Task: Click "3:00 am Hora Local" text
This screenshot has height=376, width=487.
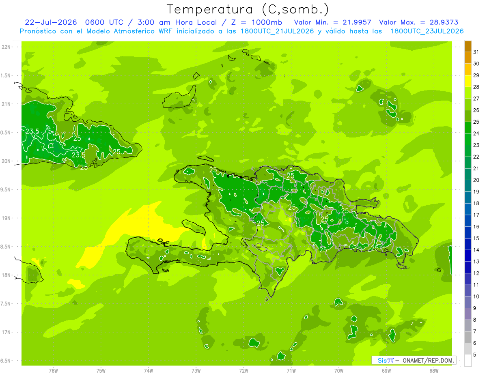Action: tap(178, 22)
